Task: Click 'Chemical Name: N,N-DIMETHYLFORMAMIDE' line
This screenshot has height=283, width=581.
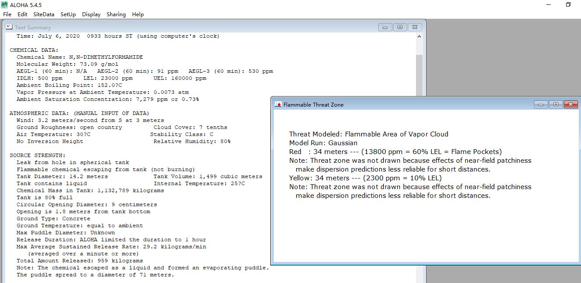Action: [x=80, y=57]
